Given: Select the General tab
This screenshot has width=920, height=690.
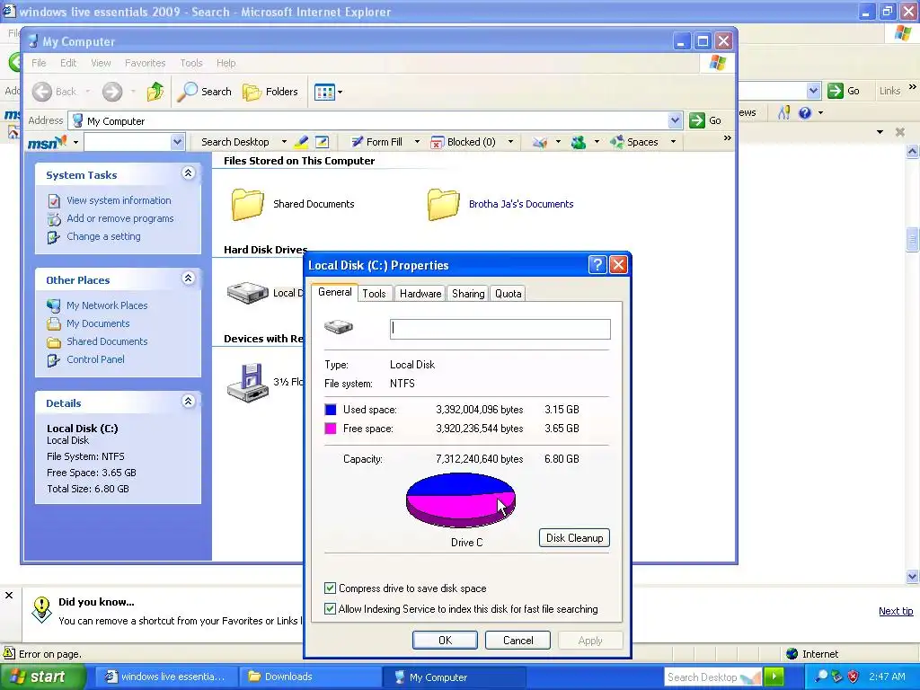Looking at the screenshot, I should coord(334,292).
